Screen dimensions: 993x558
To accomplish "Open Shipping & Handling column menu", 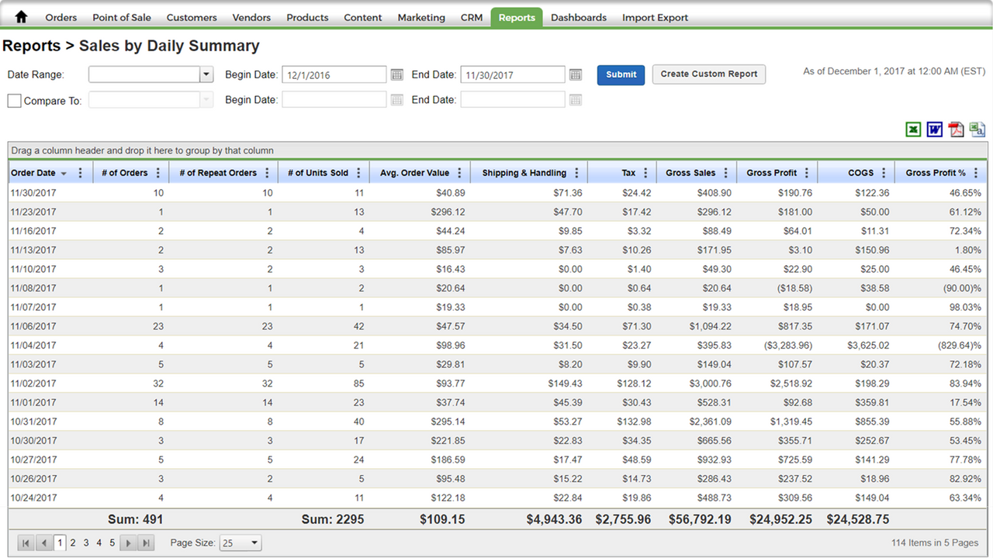I will pyautogui.click(x=577, y=173).
